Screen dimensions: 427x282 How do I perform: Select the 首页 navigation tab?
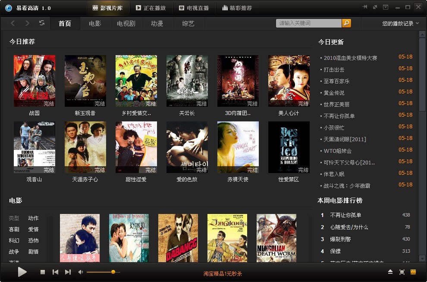tap(65, 23)
